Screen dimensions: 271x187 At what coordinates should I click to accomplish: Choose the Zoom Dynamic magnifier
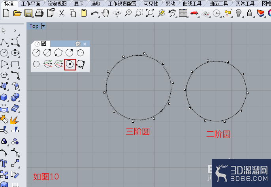click(x=128, y=13)
